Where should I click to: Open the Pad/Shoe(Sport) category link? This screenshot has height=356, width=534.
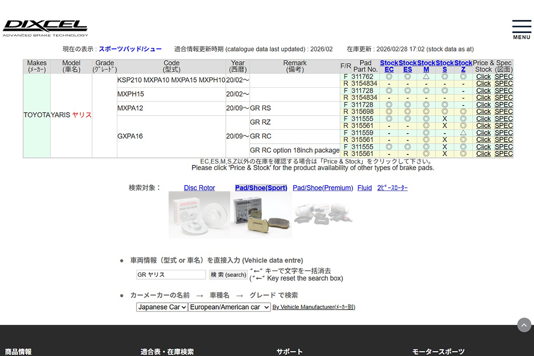(261, 188)
